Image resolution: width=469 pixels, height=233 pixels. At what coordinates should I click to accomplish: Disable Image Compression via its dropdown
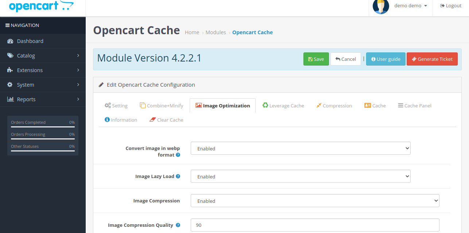pyautogui.click(x=315, y=201)
